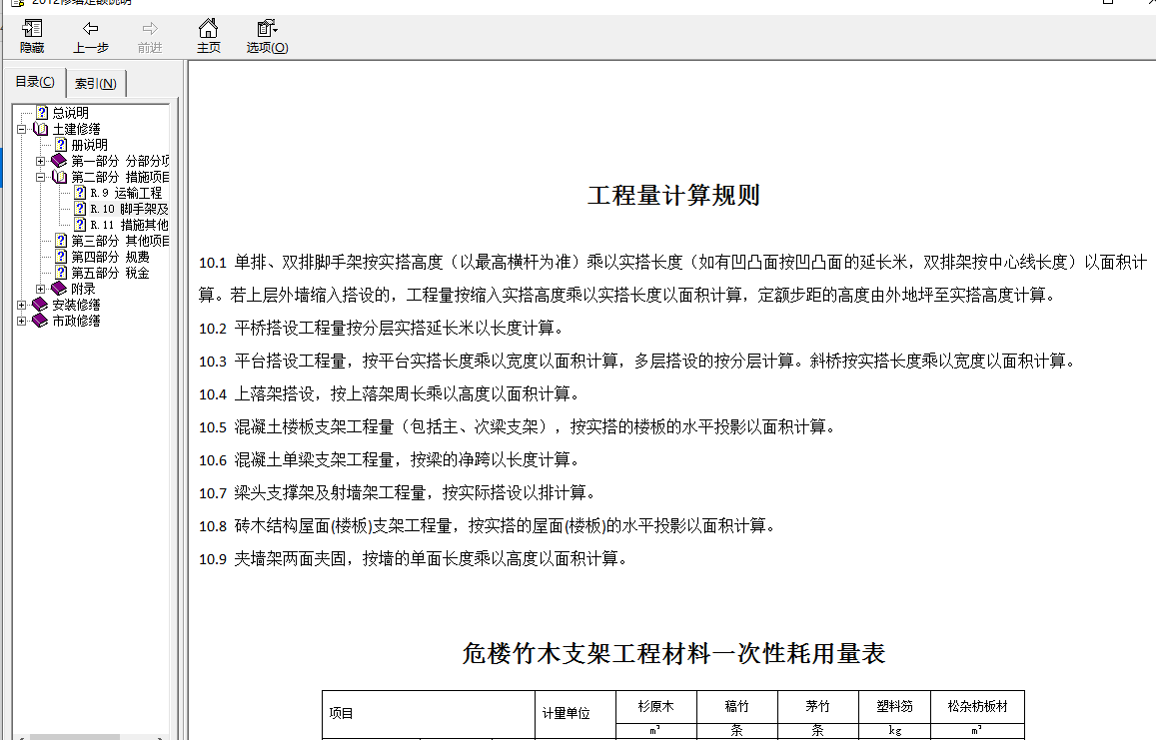The height and width of the screenshot is (740, 1156).
Task: Click question-mark icon beside 第四部分
Action: 61,258
